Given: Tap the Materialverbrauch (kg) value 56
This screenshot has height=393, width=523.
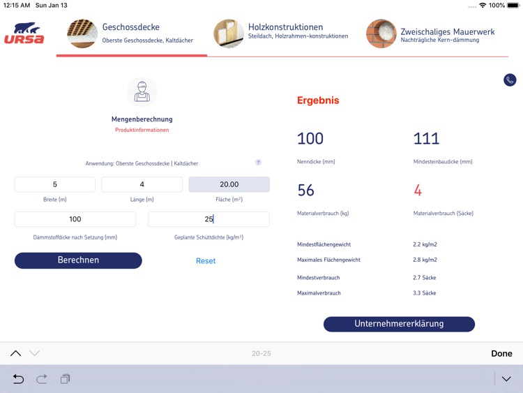Looking at the screenshot, I should click(x=306, y=191).
